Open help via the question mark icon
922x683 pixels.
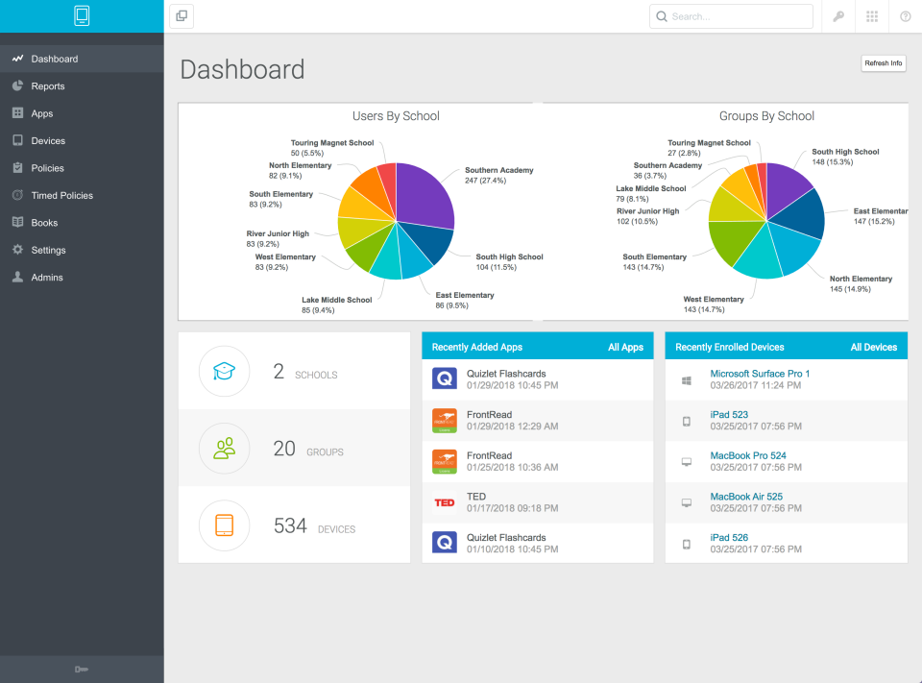point(904,16)
